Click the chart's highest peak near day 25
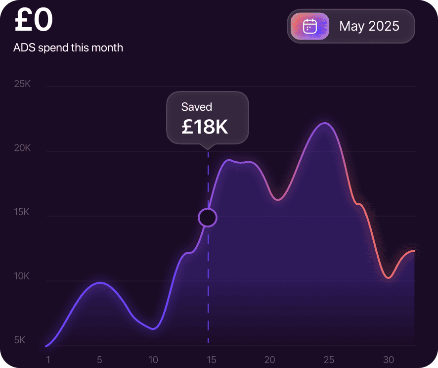This screenshot has width=438, height=368. click(x=324, y=123)
